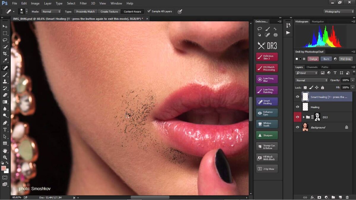This screenshot has height=200, width=356.
Task: Click the Delete layer trash icon
Action: [347, 197]
